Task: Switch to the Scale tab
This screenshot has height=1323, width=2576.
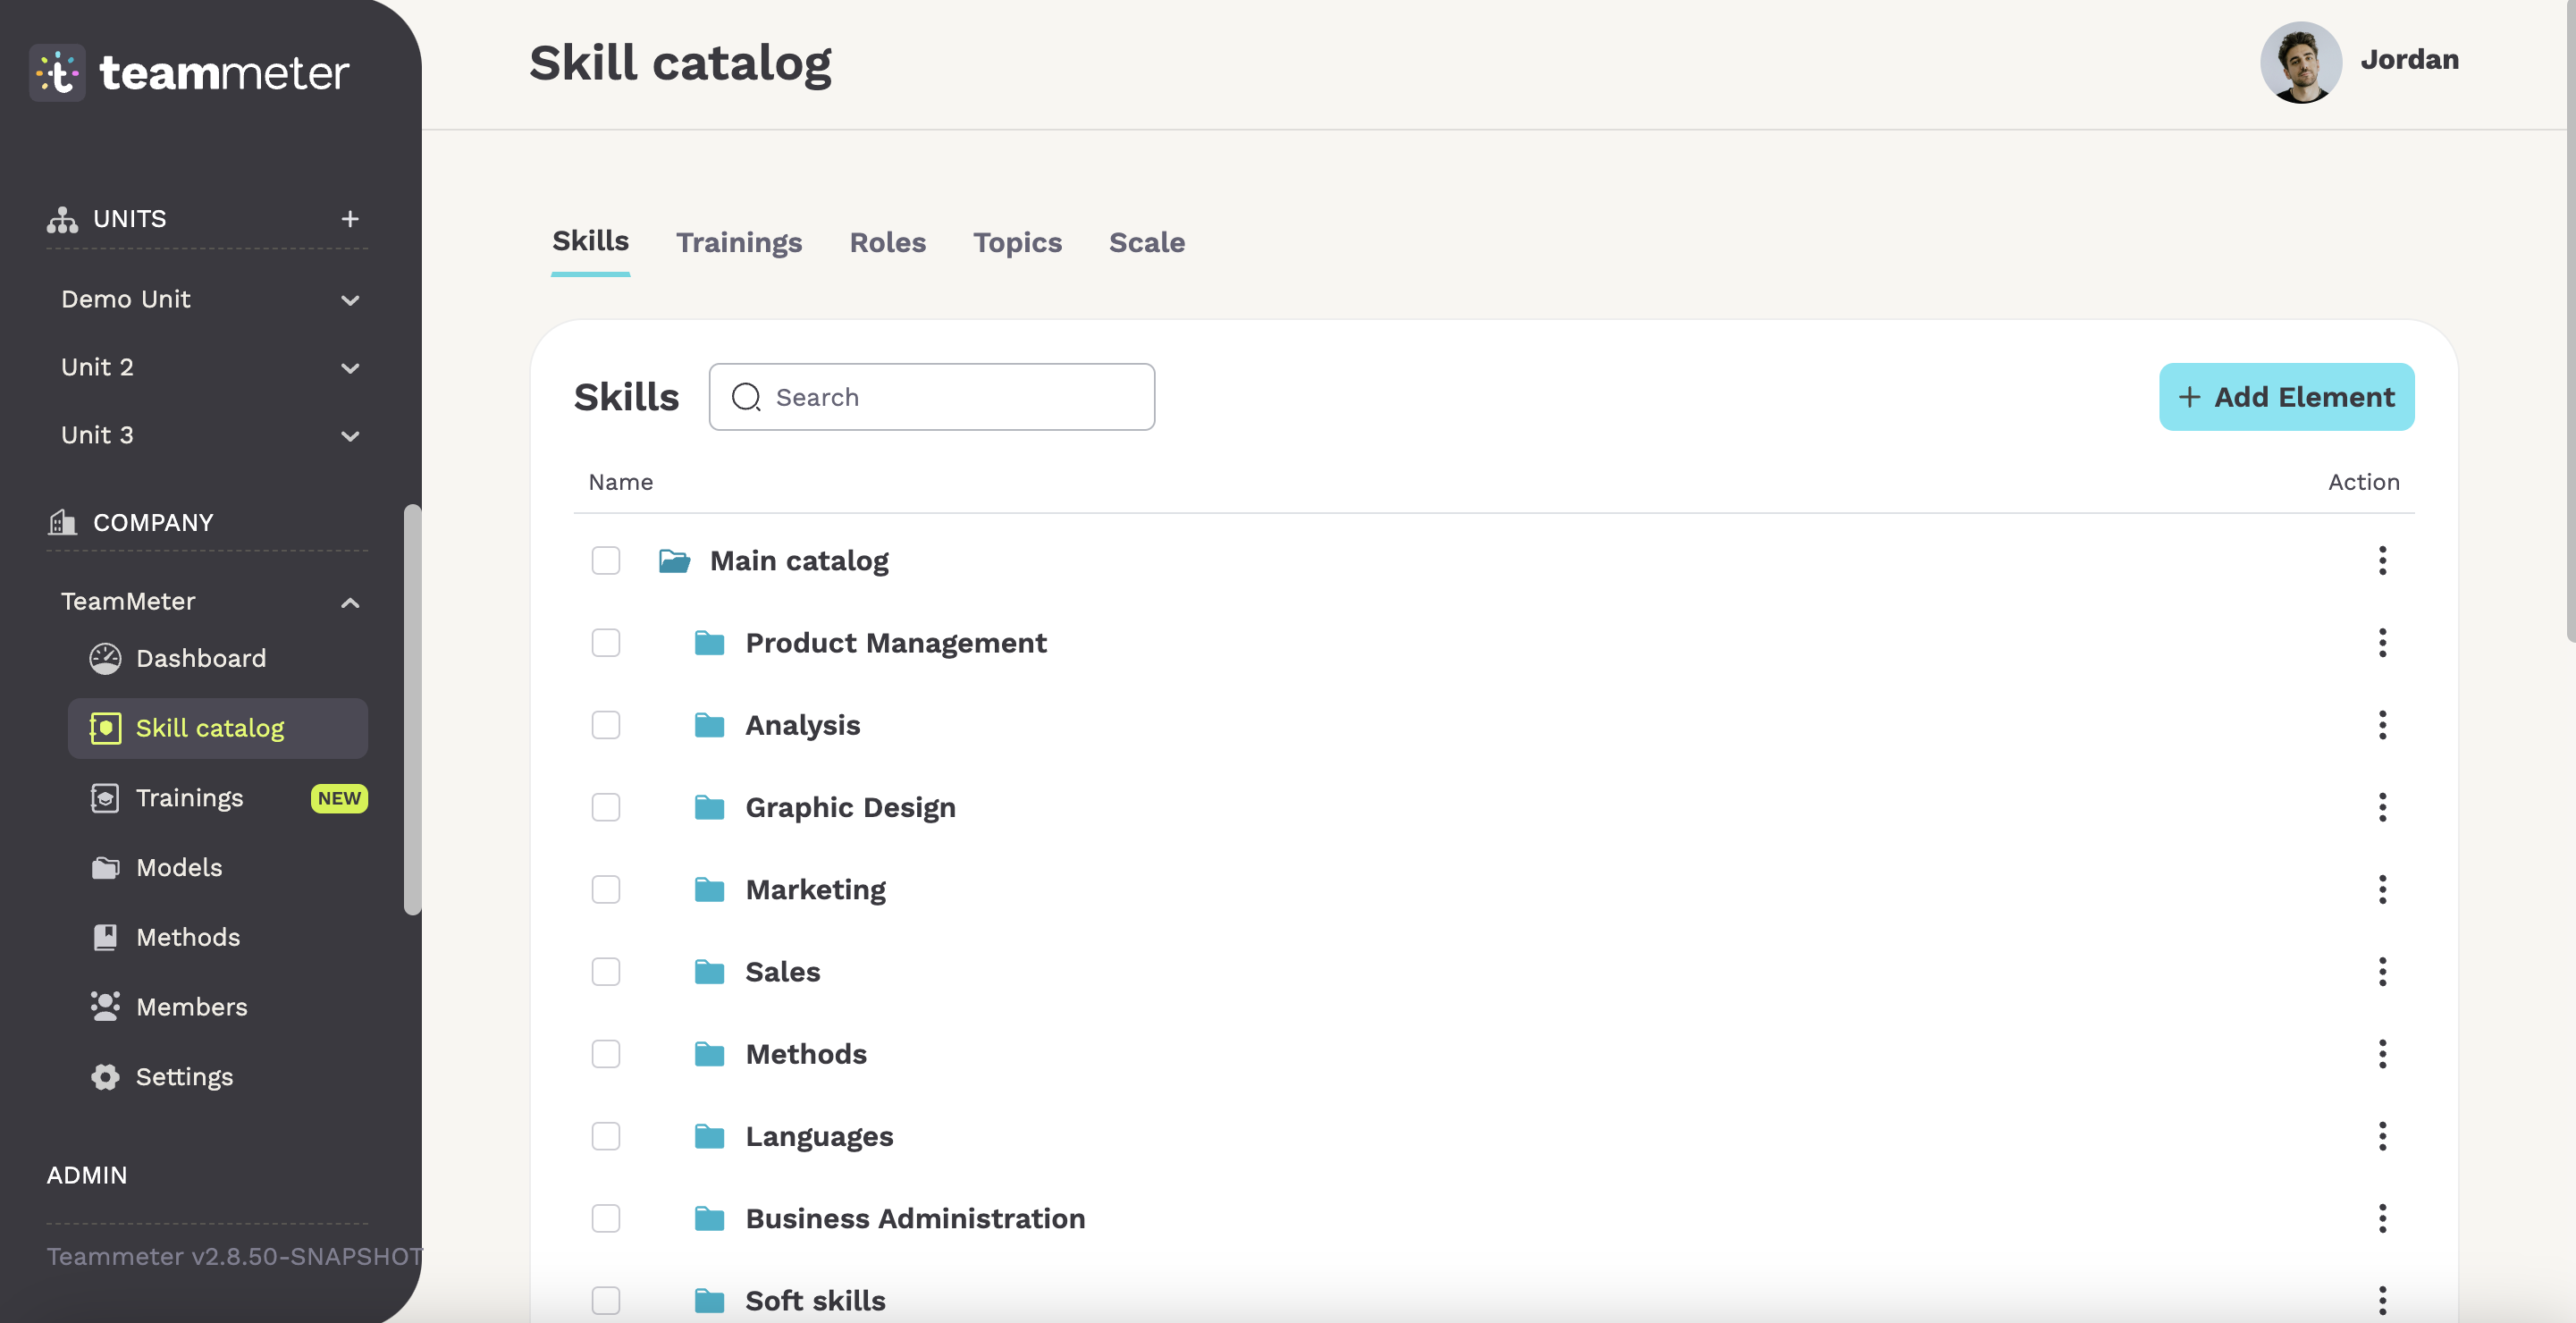Action: (1147, 242)
